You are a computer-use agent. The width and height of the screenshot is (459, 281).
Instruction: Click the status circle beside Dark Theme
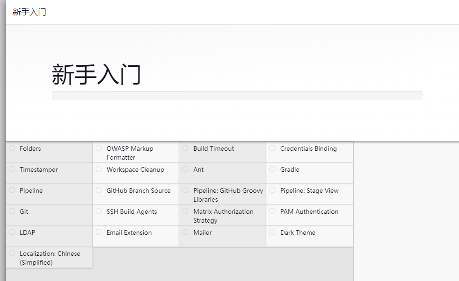coord(272,232)
